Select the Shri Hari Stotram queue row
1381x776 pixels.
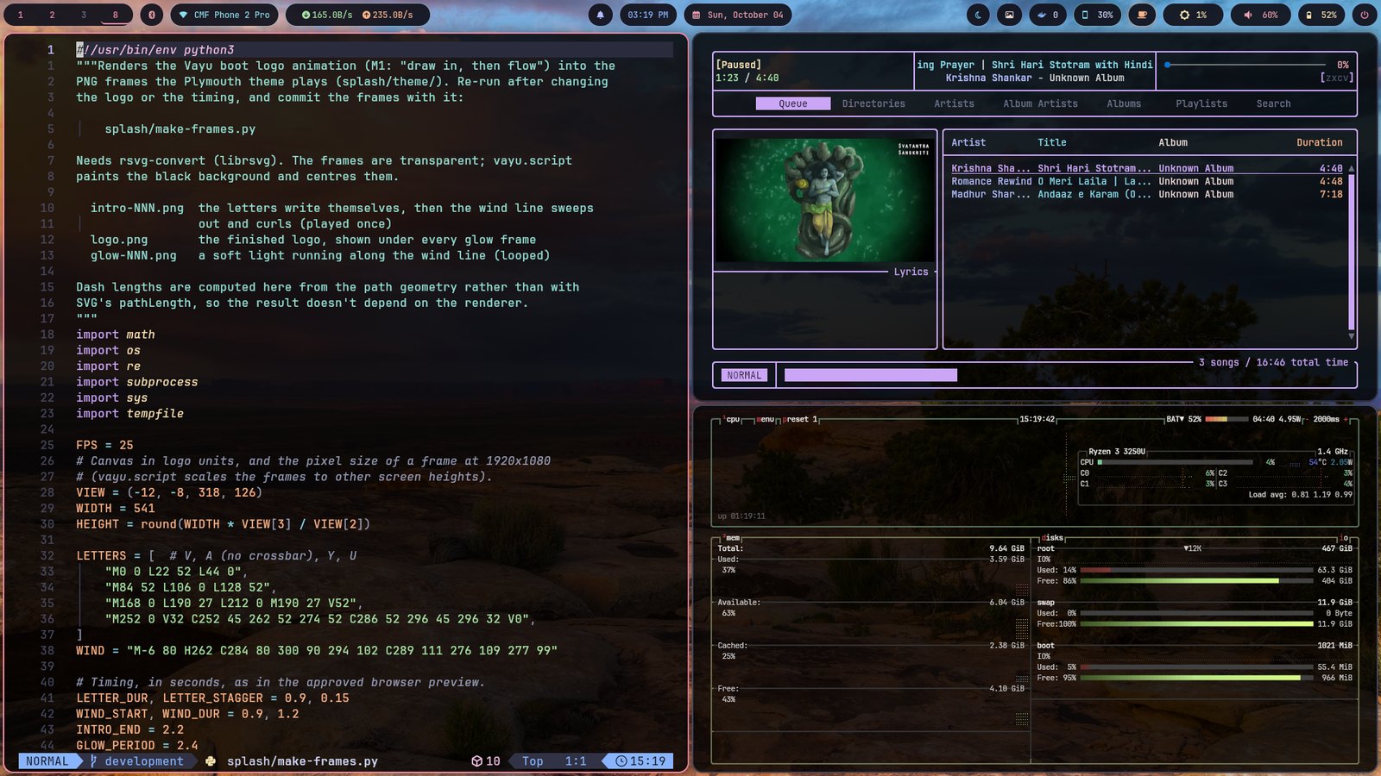point(1146,168)
